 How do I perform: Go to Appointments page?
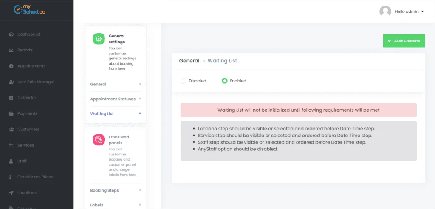(x=31, y=66)
